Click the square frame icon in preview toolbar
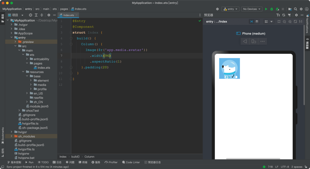Image resolution: width=310 pixels, height=169 pixels. (279, 22)
